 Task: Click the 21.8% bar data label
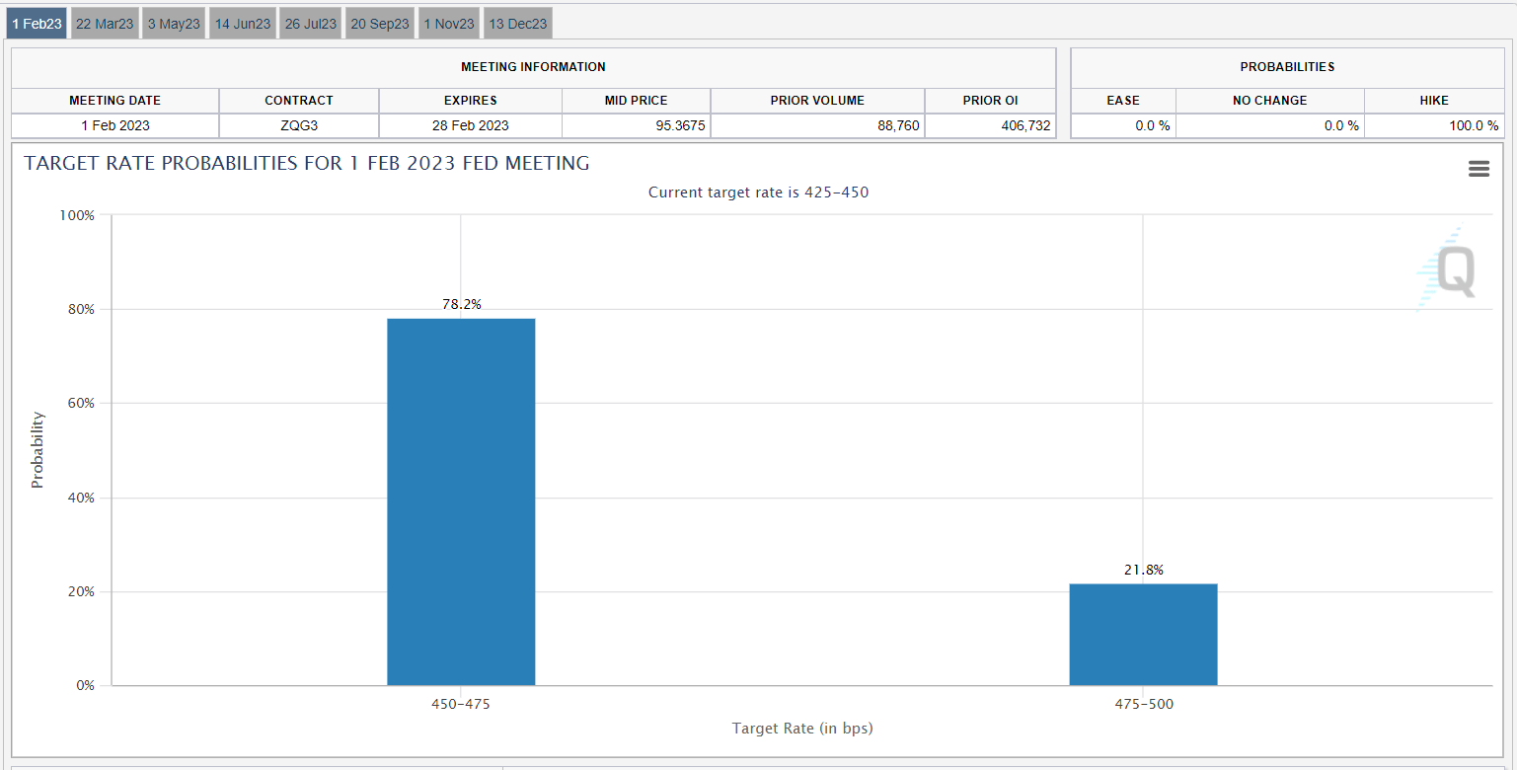[x=1143, y=570]
